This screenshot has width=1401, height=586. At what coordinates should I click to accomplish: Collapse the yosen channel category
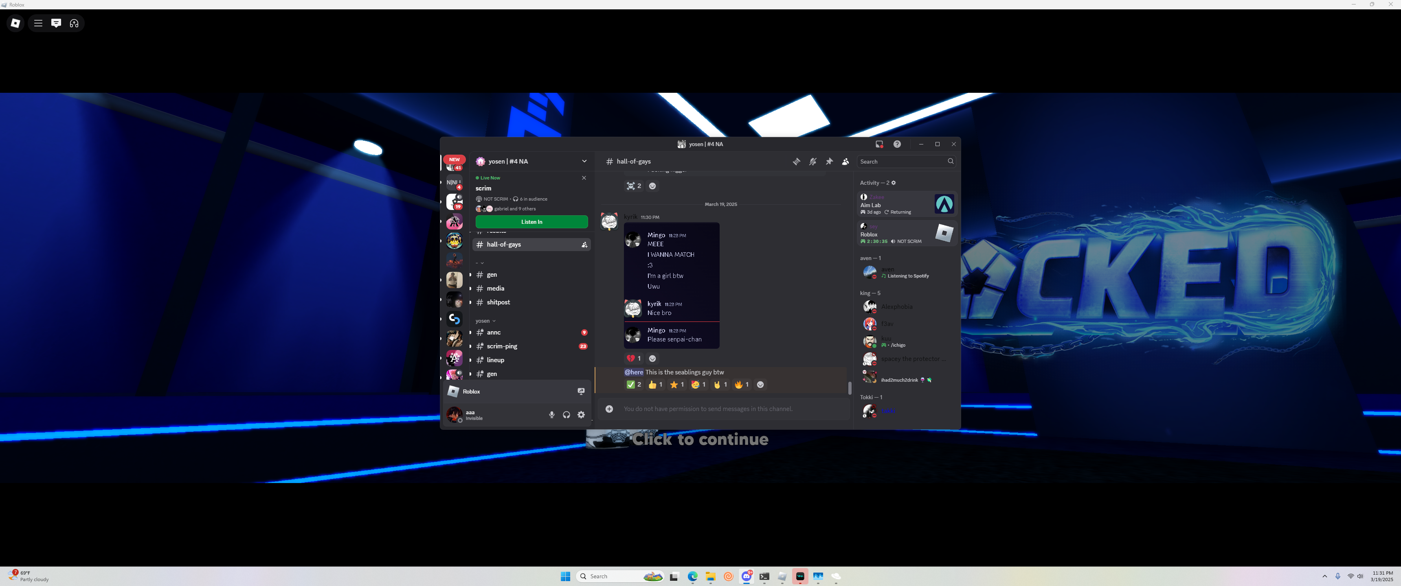tap(485, 321)
